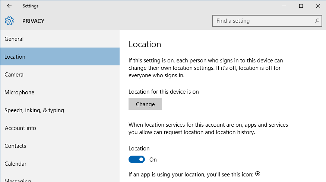Select Location in the sidebar
The image size is (326, 182).
[60, 56]
